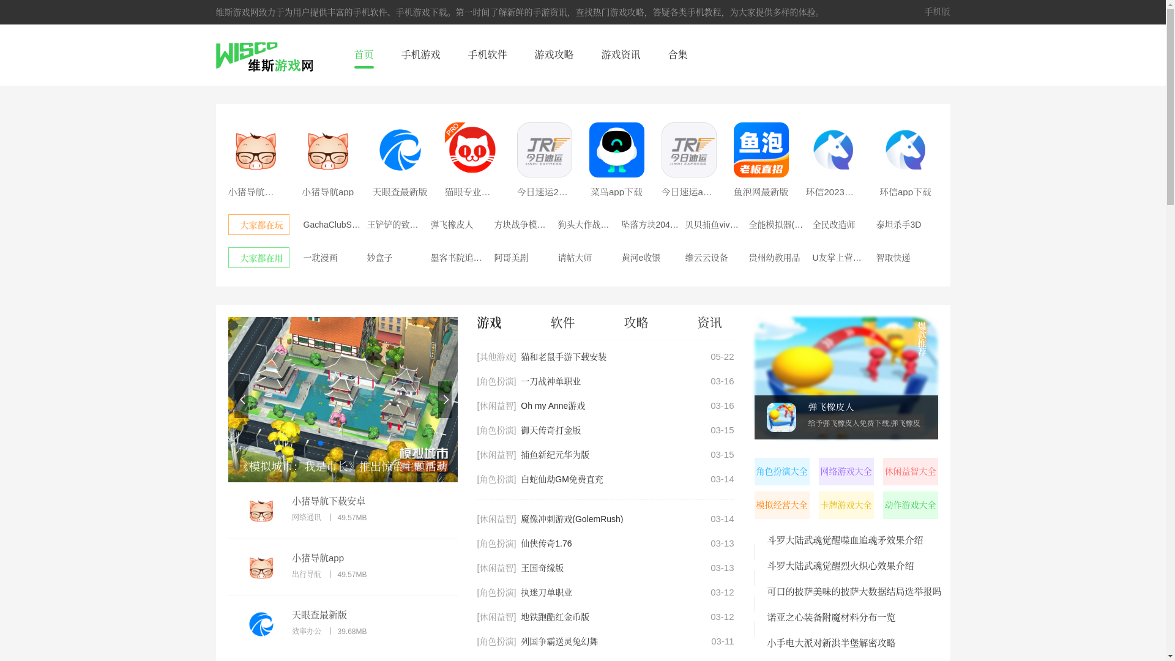Click the 小猪导航下载安卓 pig icon in list
Viewport: 1175px width, 661px height.
261,510
